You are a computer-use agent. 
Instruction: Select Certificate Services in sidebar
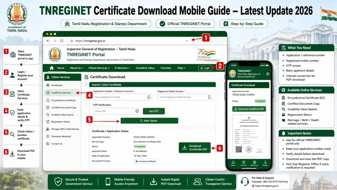point(62,93)
